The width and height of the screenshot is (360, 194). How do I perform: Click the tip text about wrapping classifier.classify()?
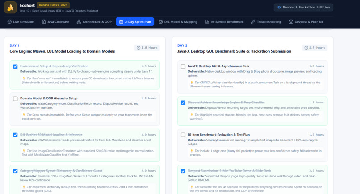pyautogui.click(x=255, y=84)
